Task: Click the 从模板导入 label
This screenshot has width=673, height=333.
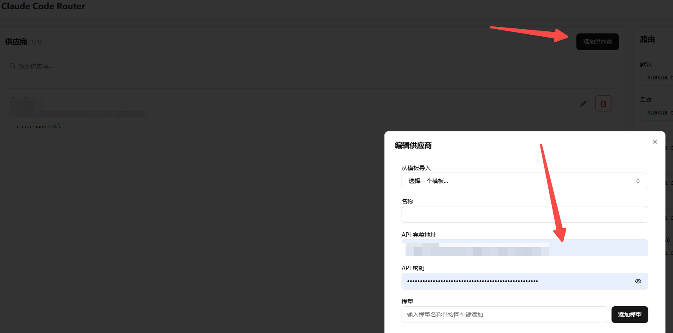Action: click(416, 168)
